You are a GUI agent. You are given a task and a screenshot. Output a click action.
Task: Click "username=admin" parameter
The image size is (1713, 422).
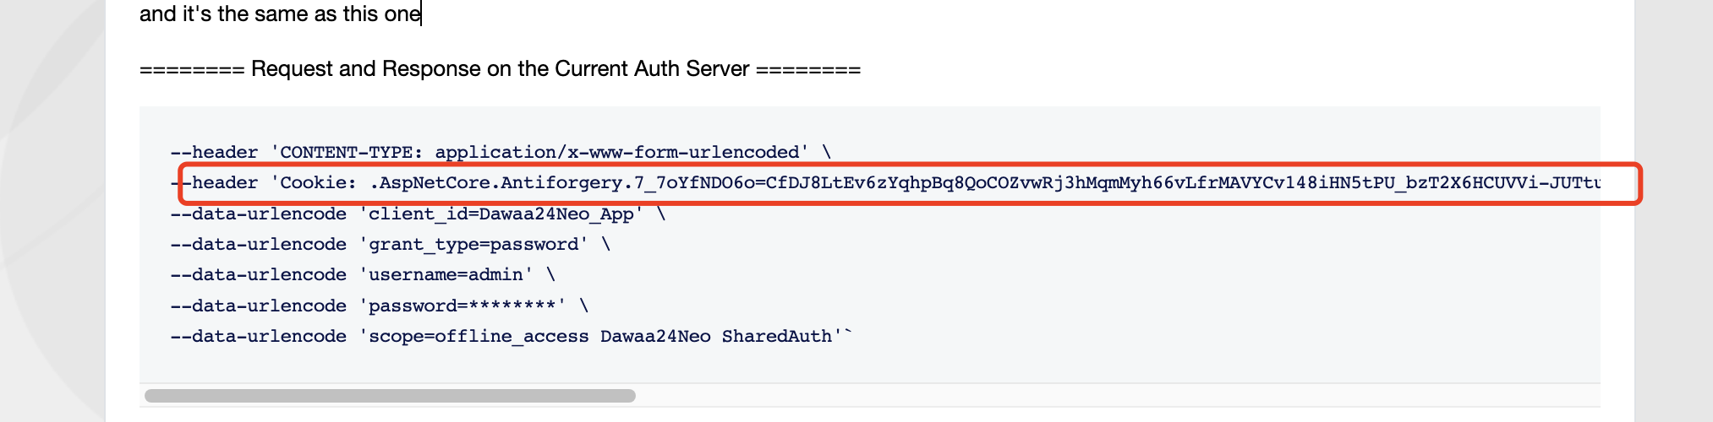tap(446, 275)
